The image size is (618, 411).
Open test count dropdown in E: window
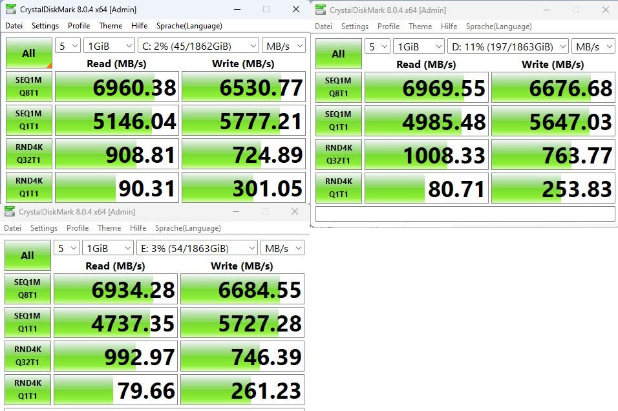[67, 248]
